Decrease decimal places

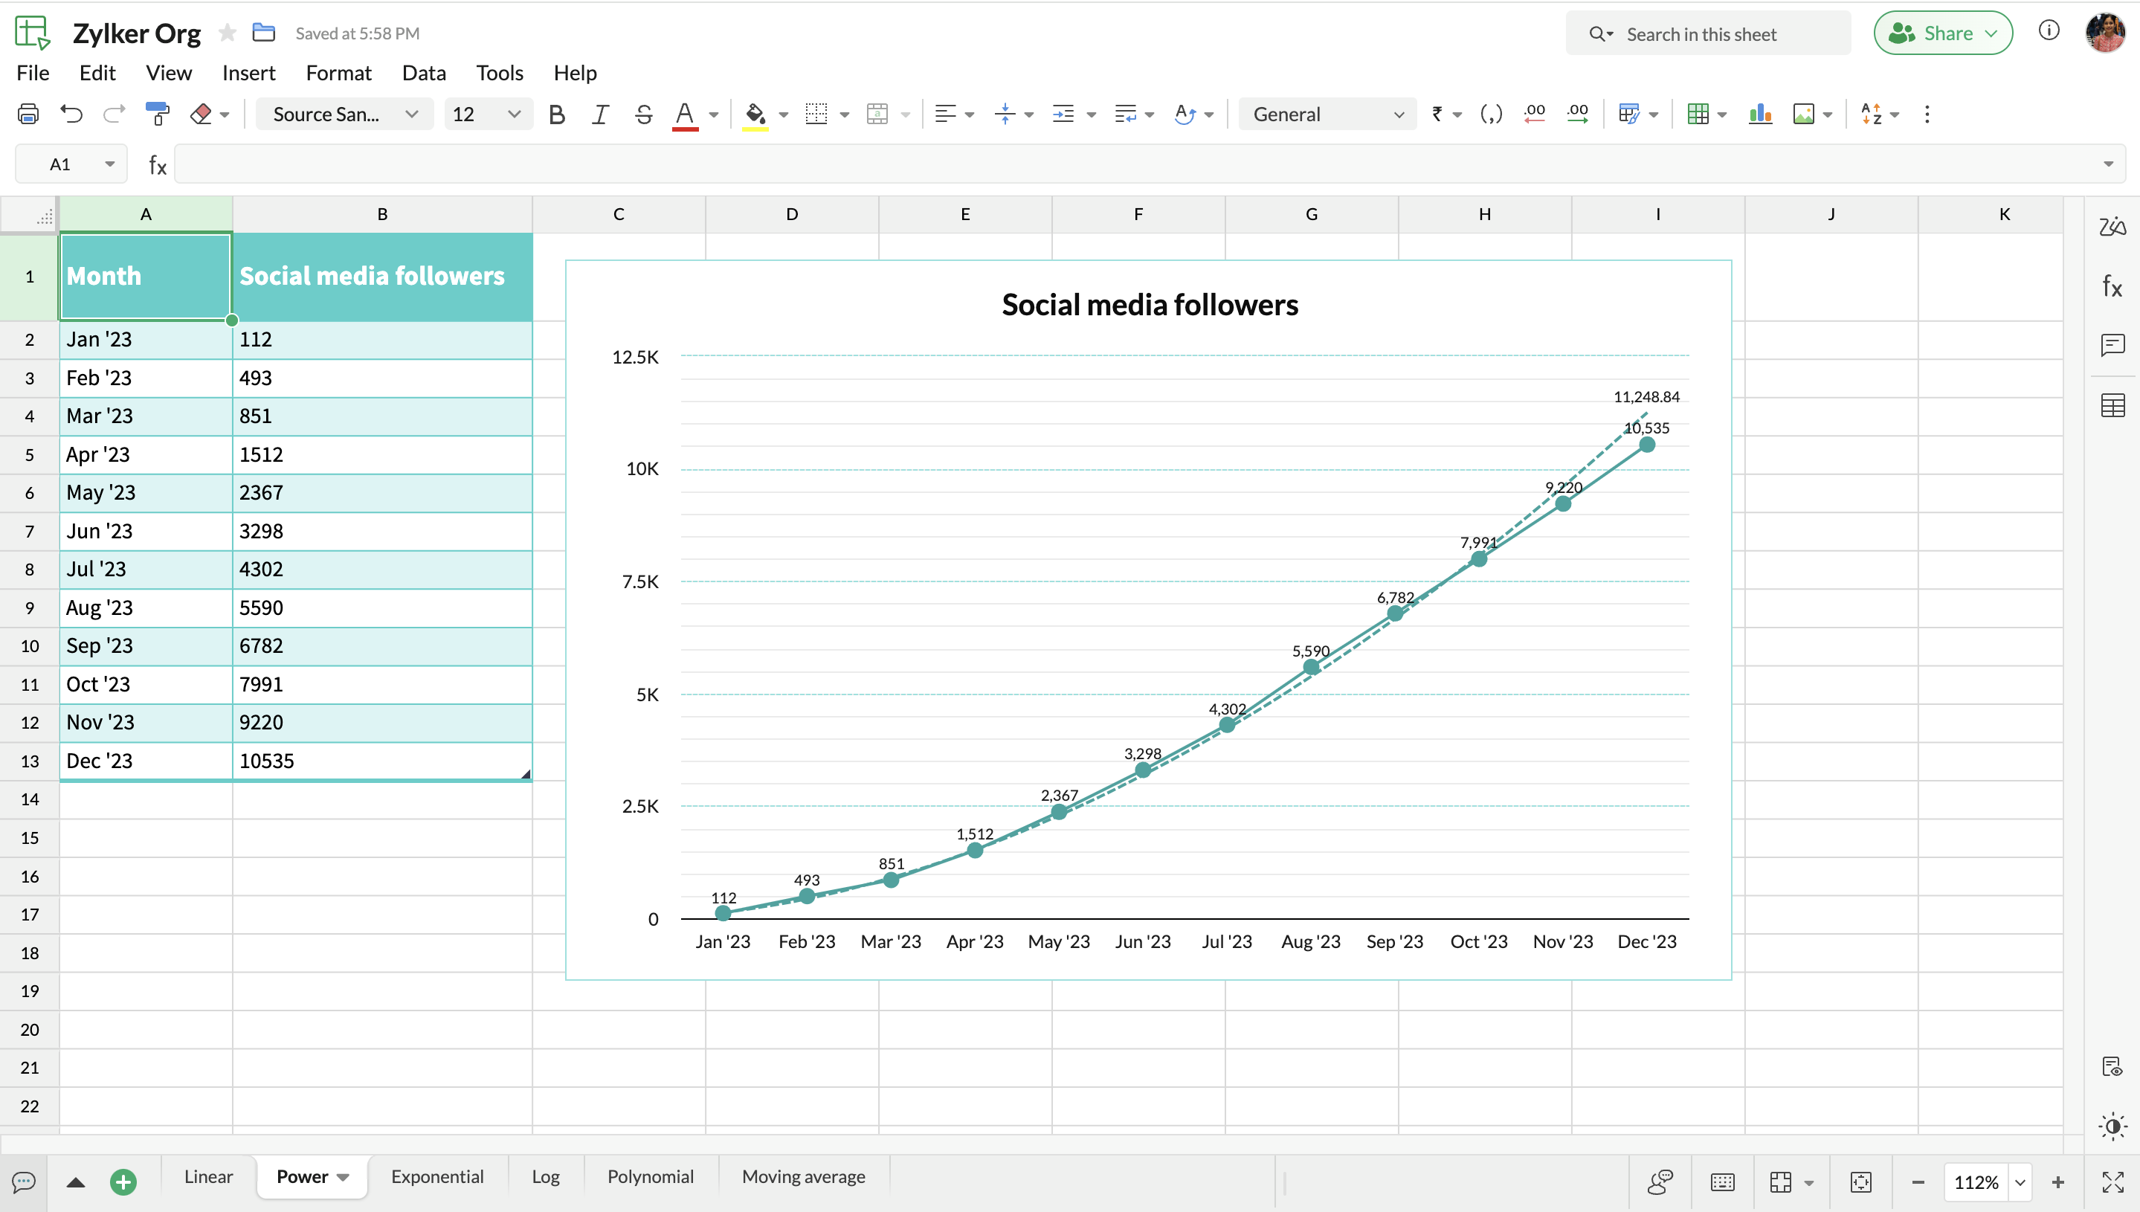pyautogui.click(x=1534, y=114)
